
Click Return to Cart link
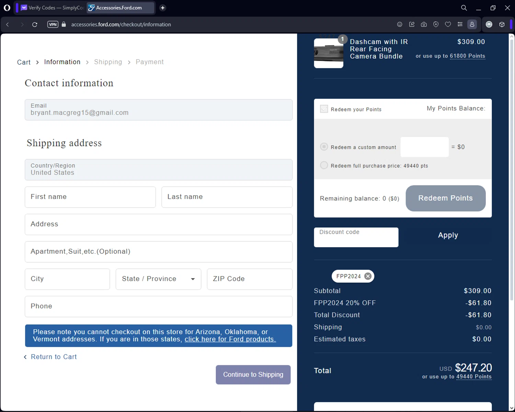click(54, 357)
